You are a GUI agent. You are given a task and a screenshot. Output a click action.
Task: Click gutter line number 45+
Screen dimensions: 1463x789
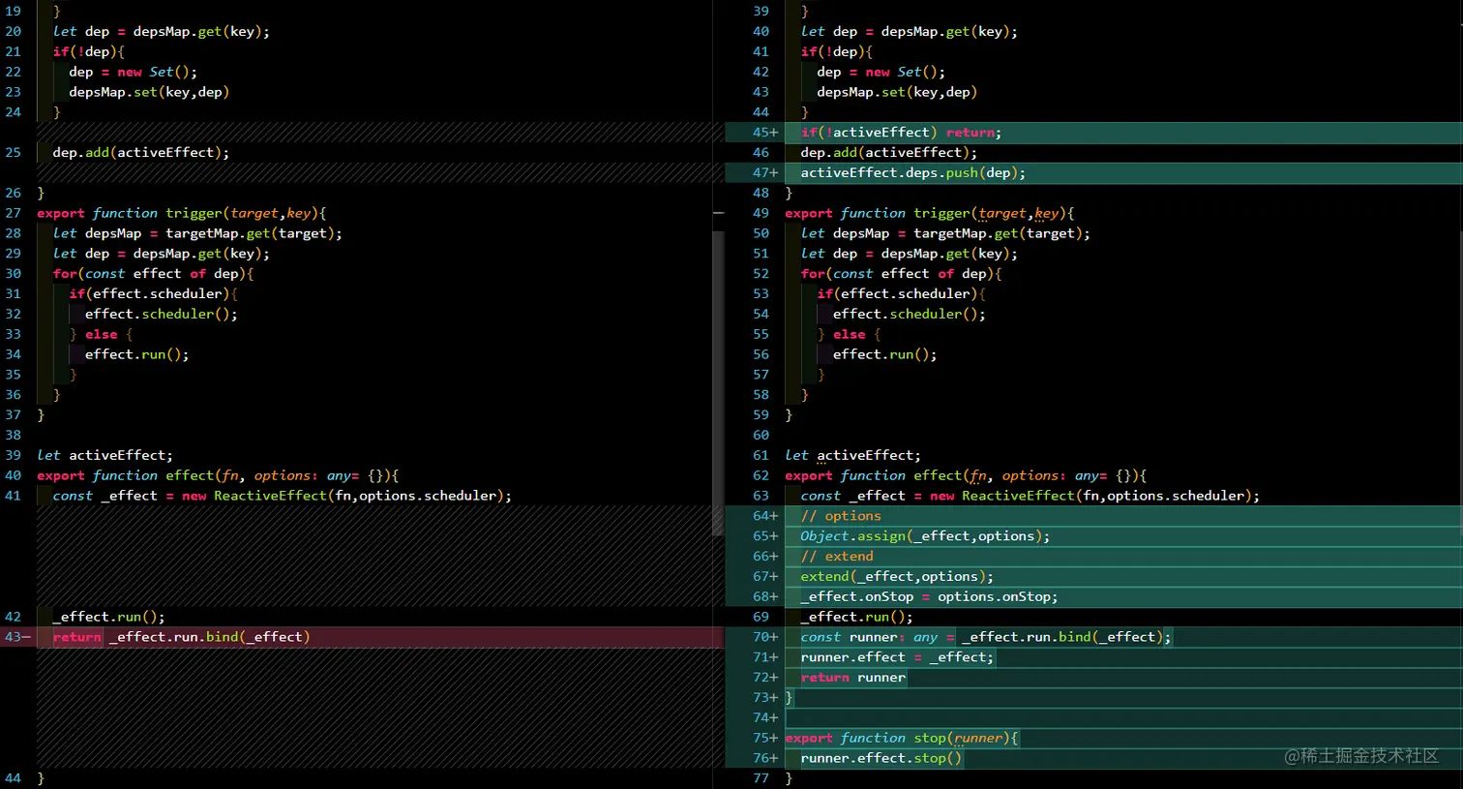pos(764,133)
